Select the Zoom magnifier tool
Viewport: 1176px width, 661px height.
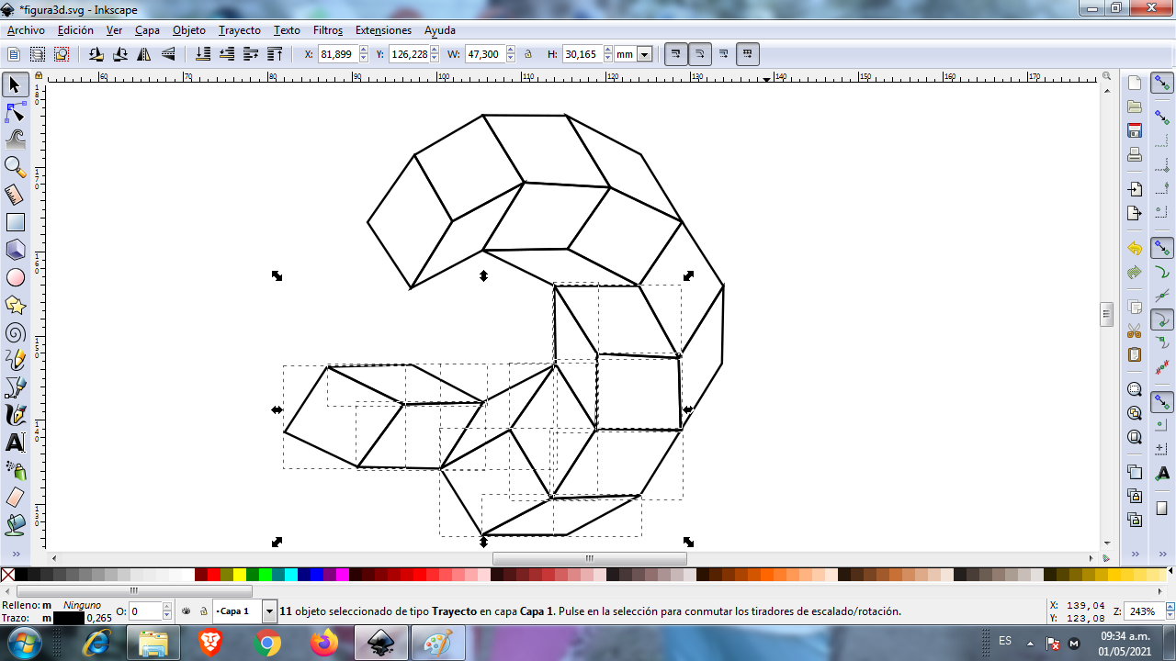[15, 167]
